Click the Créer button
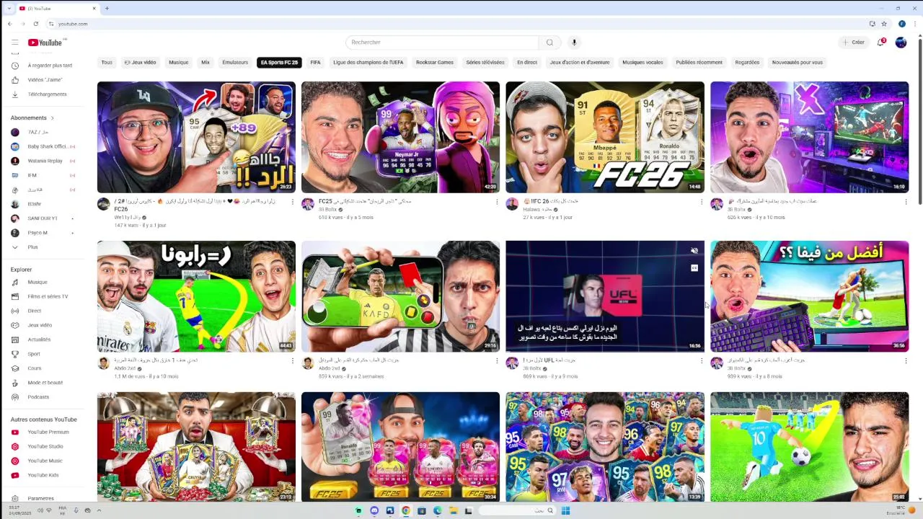The image size is (923, 519). click(x=854, y=43)
